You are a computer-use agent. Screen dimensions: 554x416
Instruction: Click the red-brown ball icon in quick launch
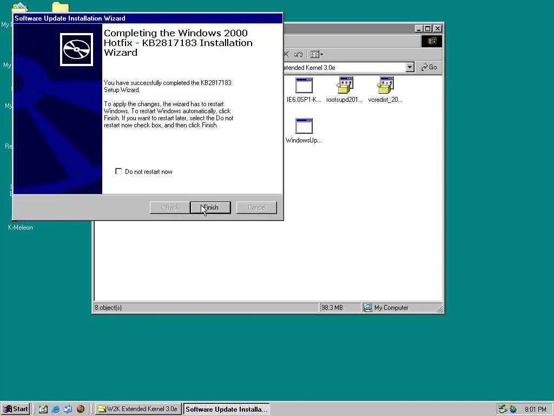pyautogui.click(x=81, y=409)
